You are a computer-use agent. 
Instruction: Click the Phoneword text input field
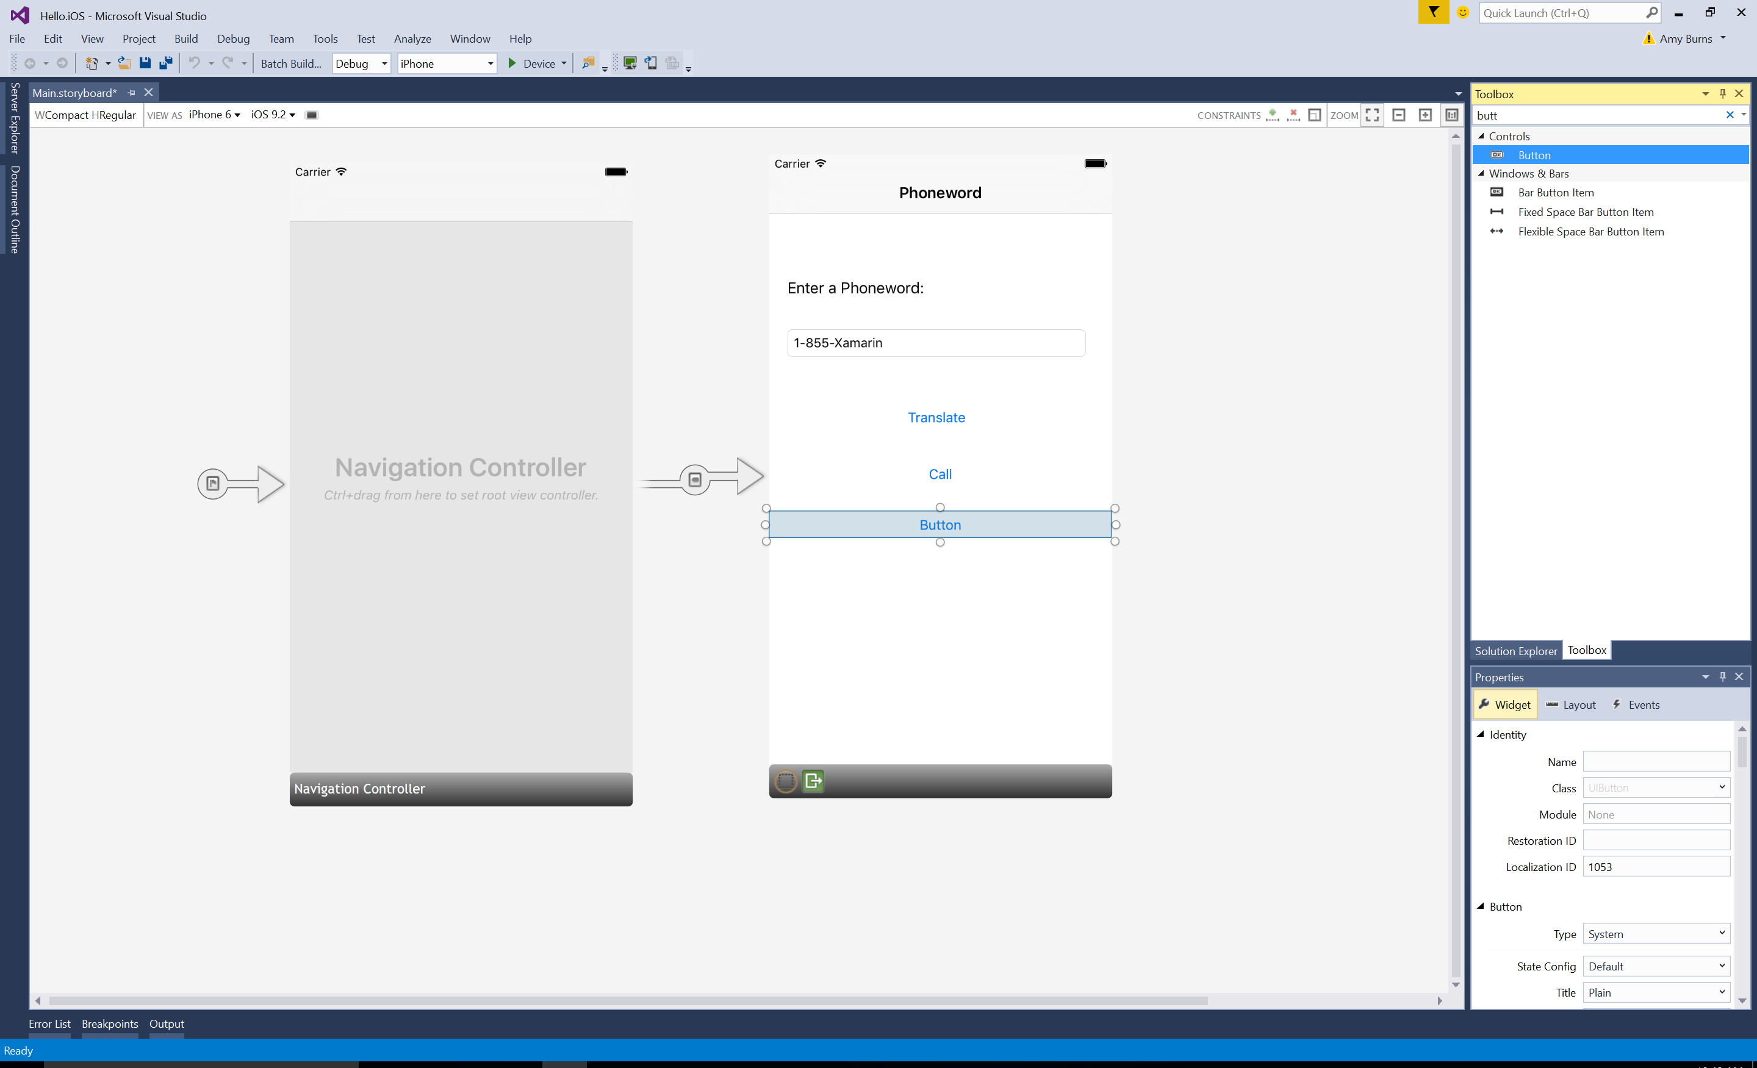(x=940, y=343)
